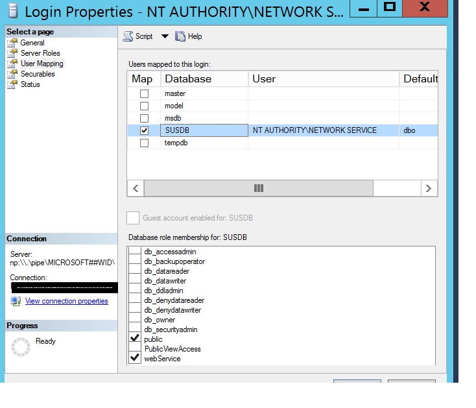Select the model database row
This screenshot has height=408, width=476.
282,106
